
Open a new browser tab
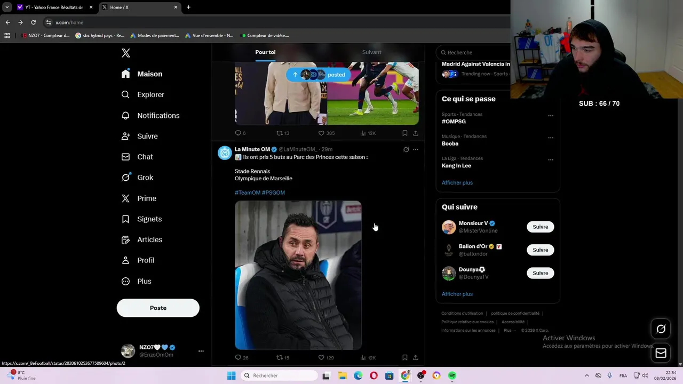pos(188,7)
